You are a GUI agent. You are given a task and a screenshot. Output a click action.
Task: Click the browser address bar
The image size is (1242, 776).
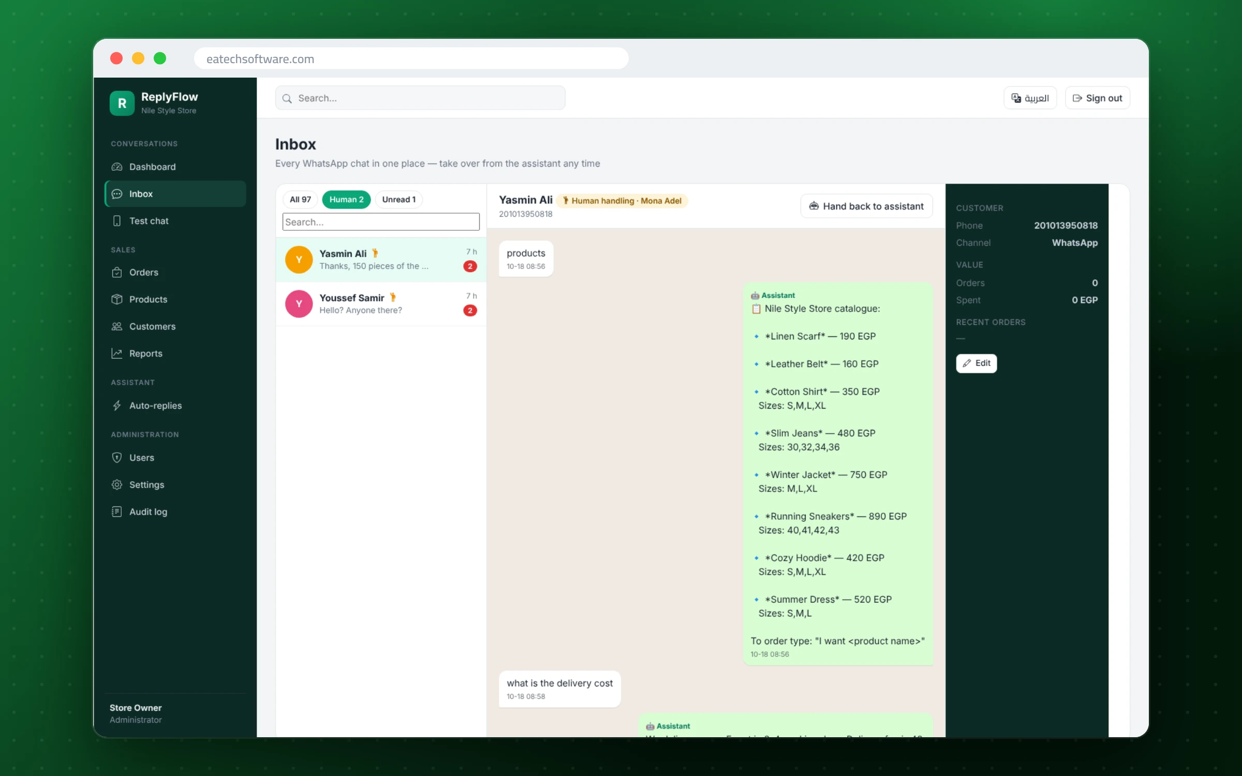[411, 58]
